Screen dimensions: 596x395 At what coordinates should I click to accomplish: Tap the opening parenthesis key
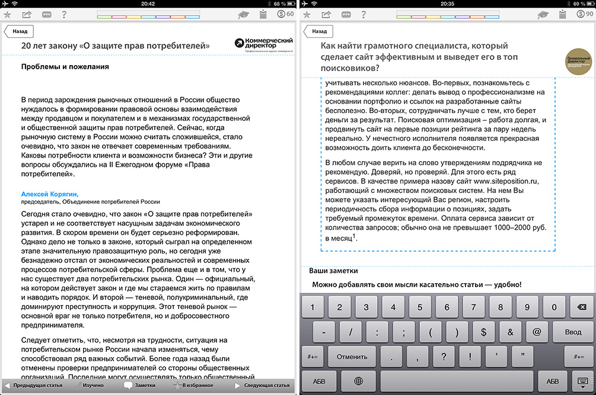pos(431,332)
